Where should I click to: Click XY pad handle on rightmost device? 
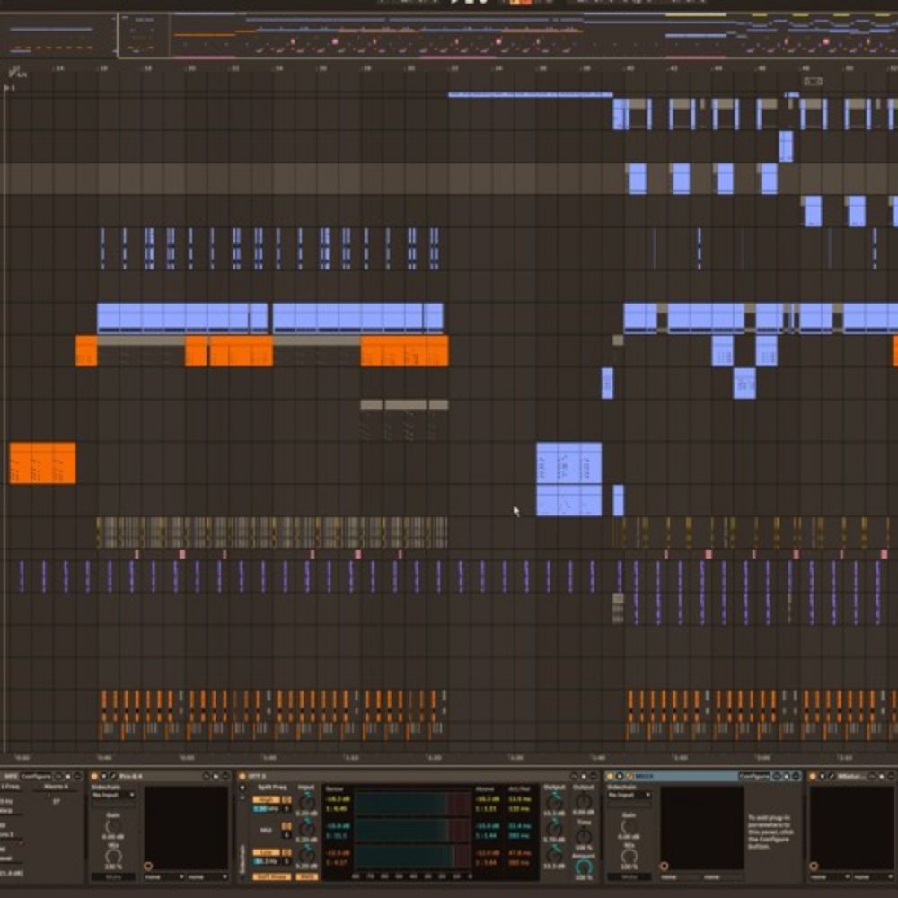coord(814,866)
